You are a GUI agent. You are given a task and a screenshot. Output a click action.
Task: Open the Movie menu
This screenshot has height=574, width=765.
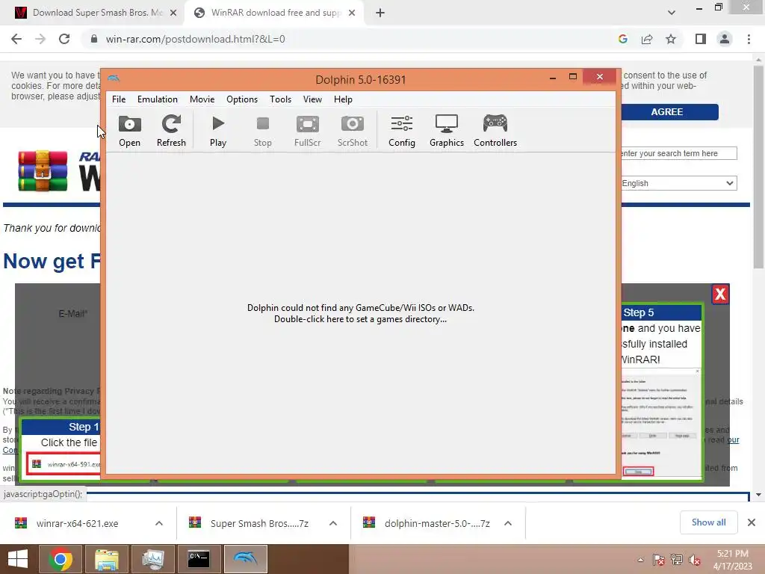point(202,99)
